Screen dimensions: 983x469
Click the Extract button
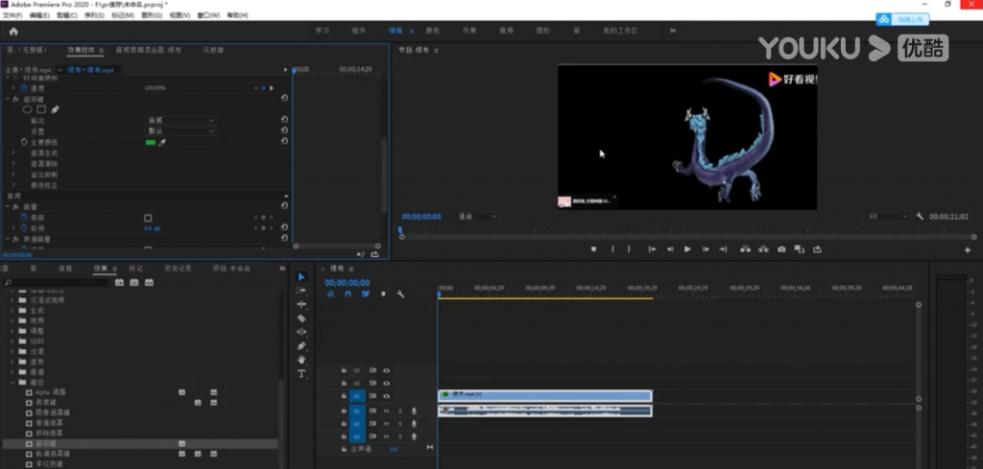point(763,249)
